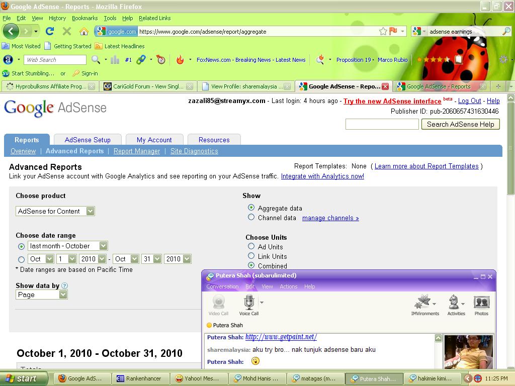Image resolution: width=515 pixels, height=386 pixels.
Task: Click the Search AdSense Help button
Action: 461,124
